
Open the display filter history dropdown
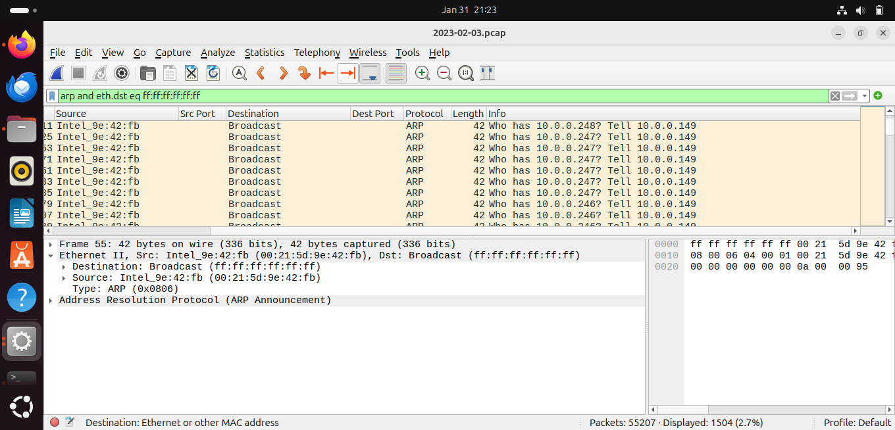point(865,96)
